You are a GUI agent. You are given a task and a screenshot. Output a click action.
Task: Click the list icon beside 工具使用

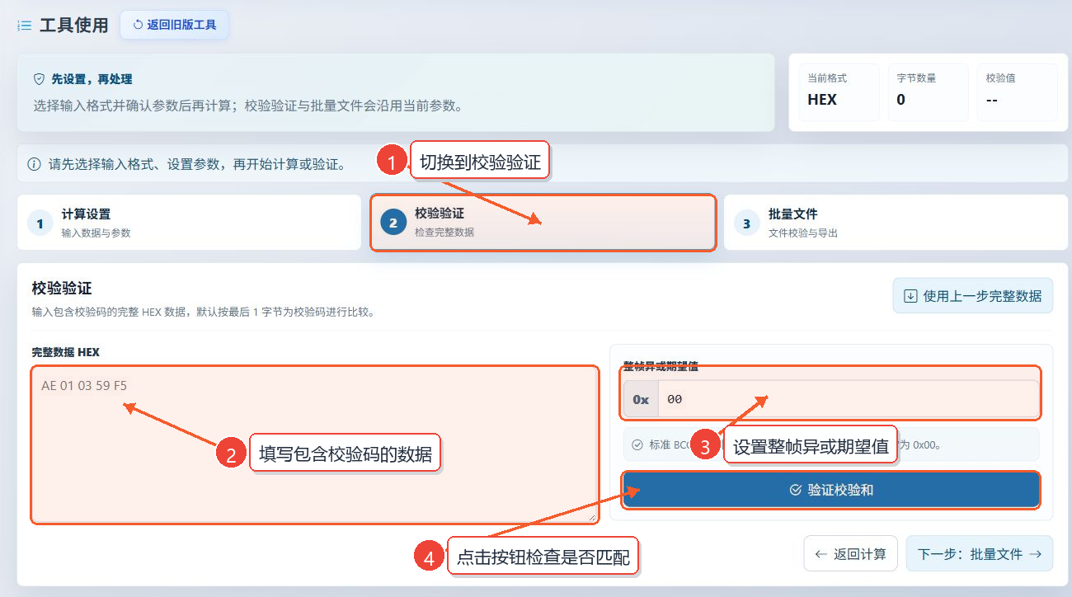pyautogui.click(x=25, y=26)
